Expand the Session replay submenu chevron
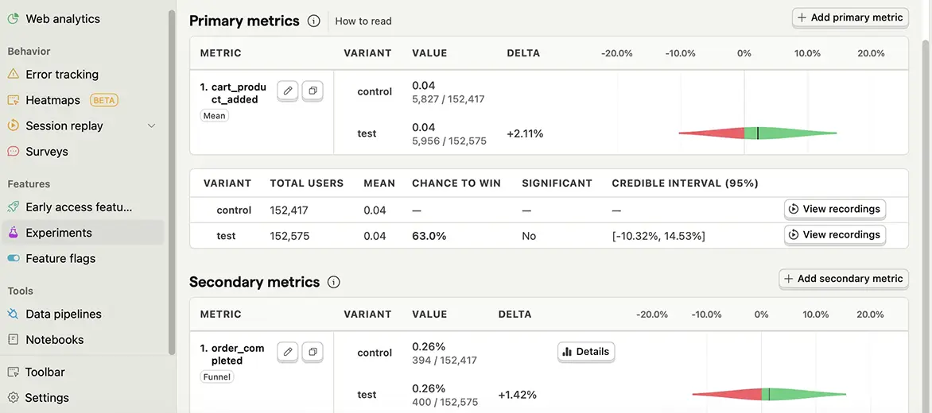Screen dimensions: 932x413 [152, 125]
